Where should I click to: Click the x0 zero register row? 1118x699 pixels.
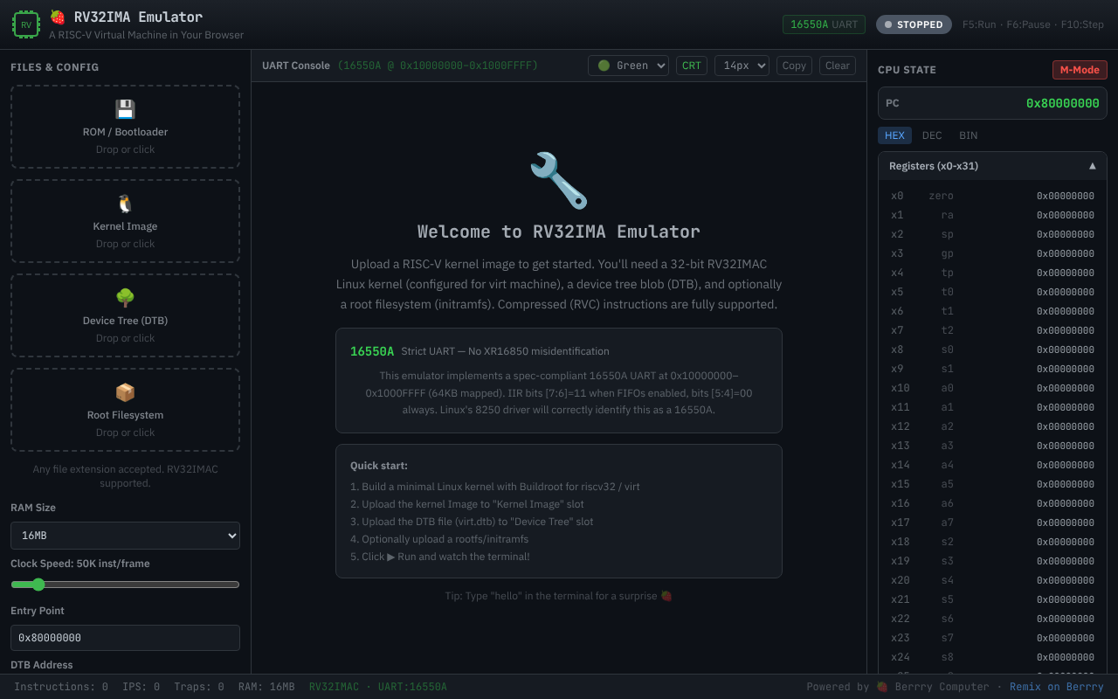click(992, 196)
